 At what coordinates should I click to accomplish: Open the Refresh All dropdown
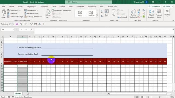[48, 17]
